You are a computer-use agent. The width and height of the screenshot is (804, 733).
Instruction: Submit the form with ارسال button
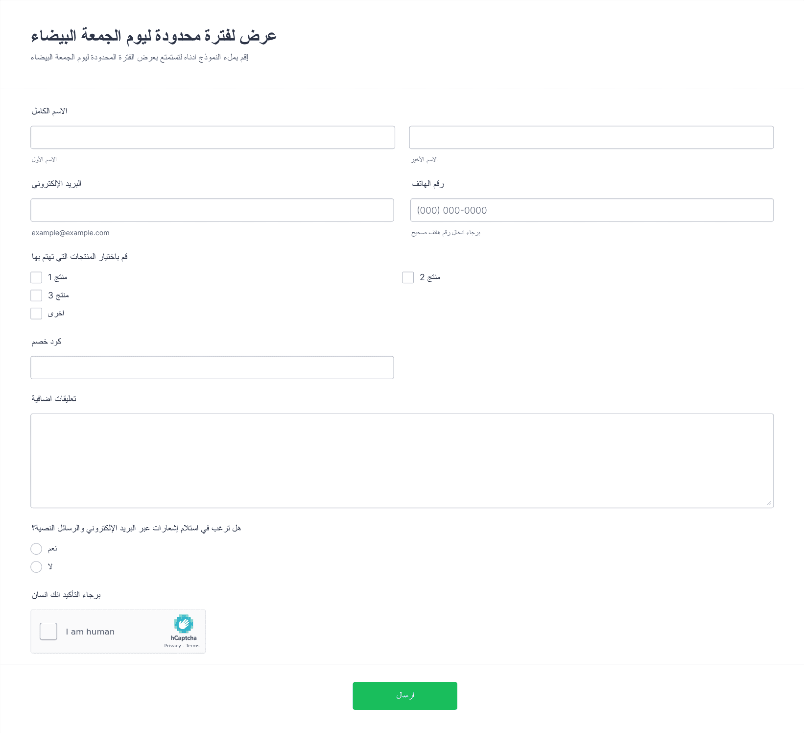coord(405,696)
